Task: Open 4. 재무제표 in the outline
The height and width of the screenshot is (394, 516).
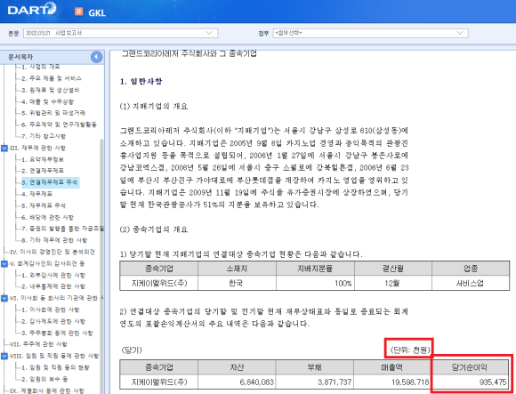Action: click(36, 194)
